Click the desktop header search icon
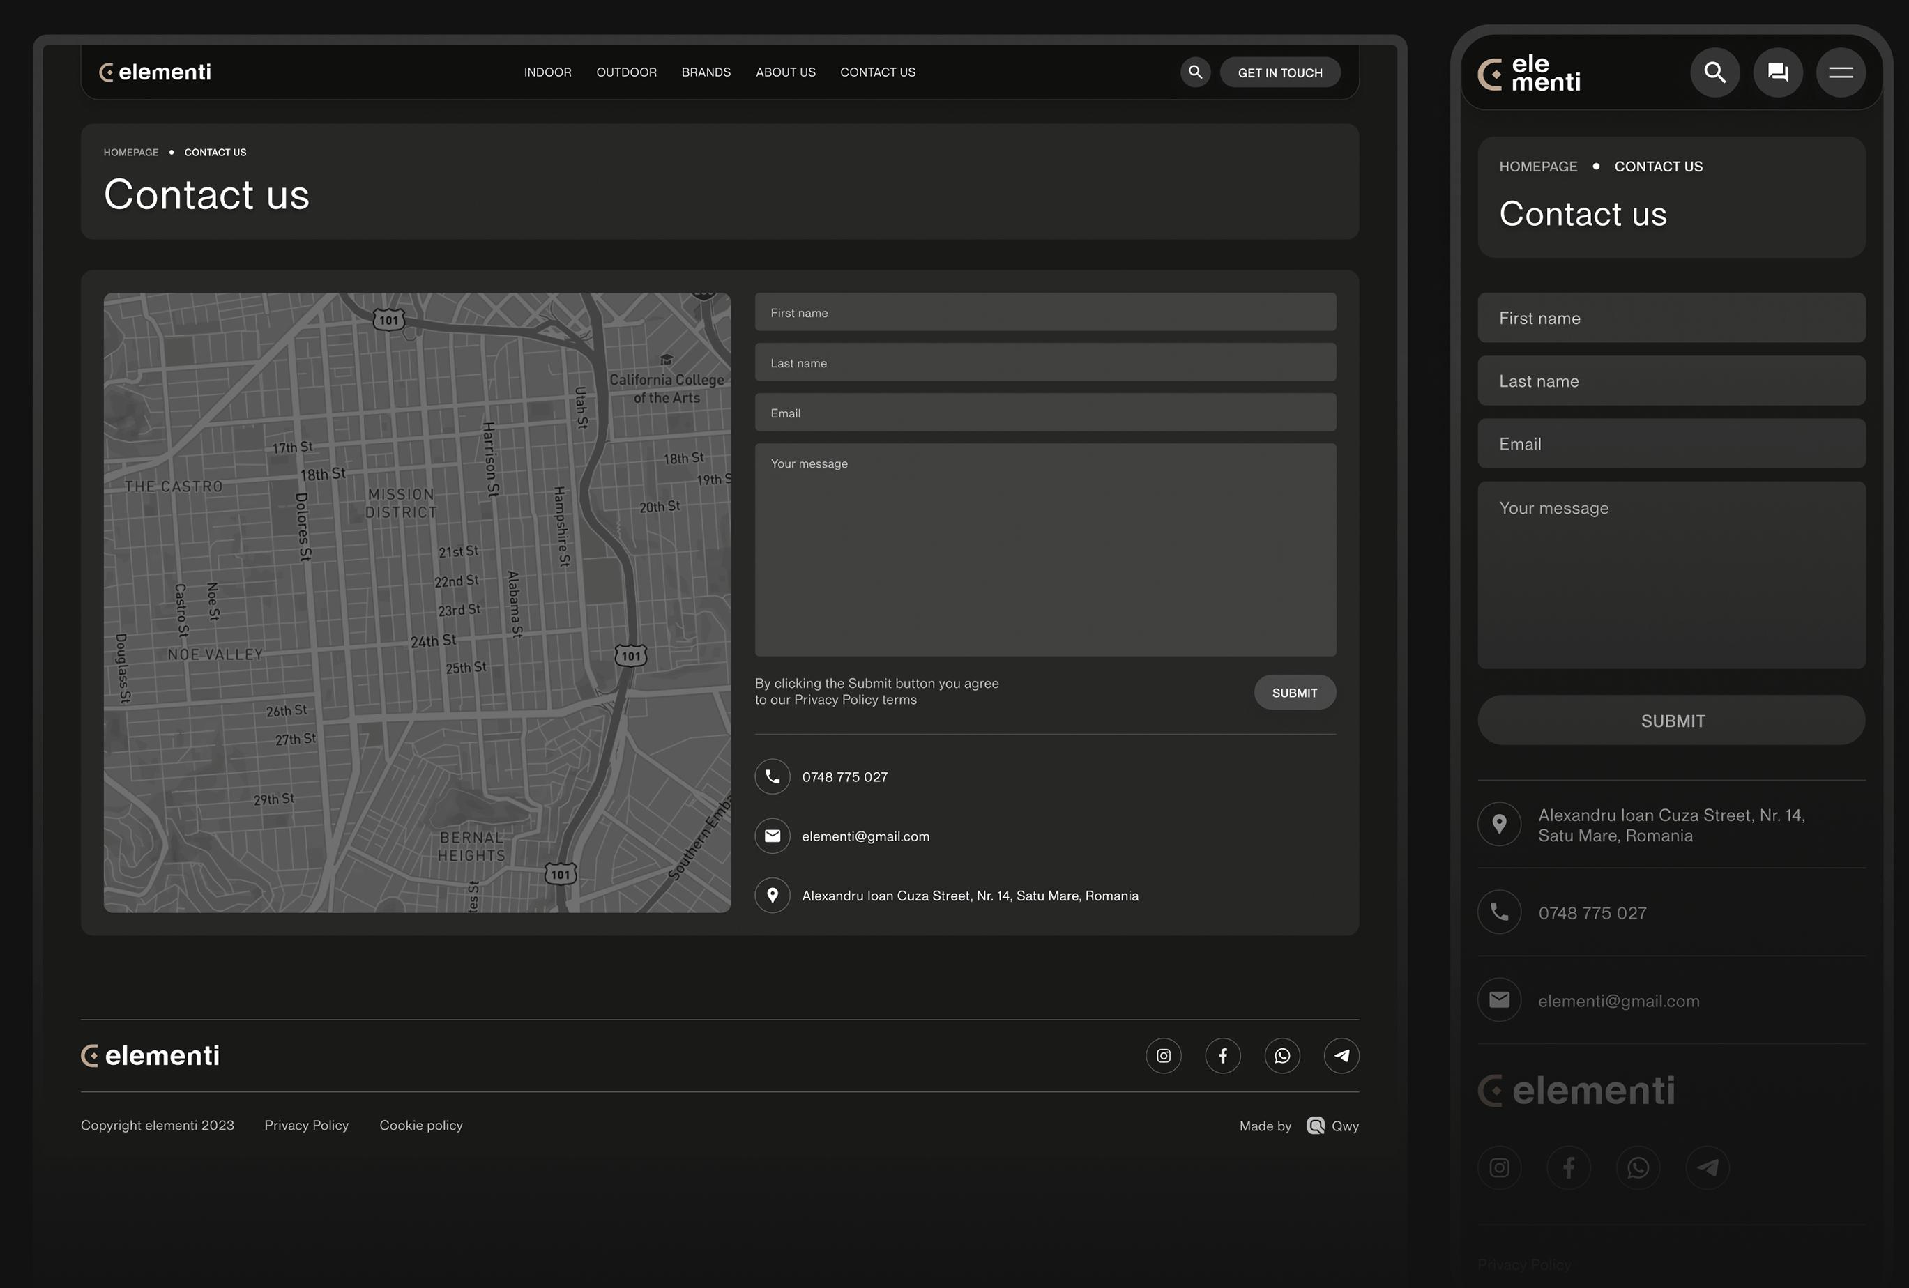Viewport: 1909px width, 1288px height. coord(1195,72)
